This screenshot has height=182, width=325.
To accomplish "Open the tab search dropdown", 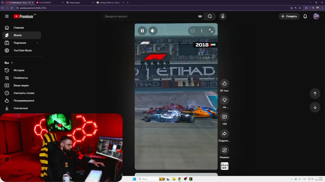I will pos(2,3).
